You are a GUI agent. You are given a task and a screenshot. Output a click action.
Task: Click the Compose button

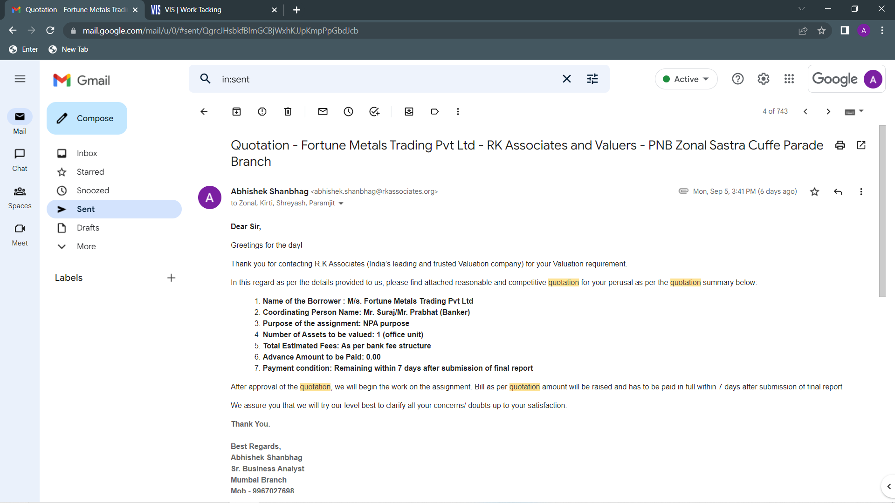pyautogui.click(x=87, y=118)
